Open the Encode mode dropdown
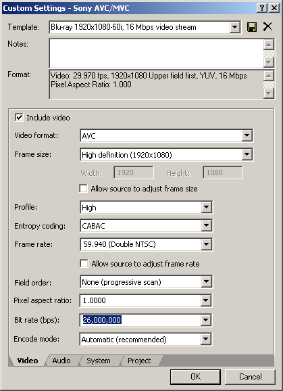This screenshot has height=391, width=283. pos(205,339)
